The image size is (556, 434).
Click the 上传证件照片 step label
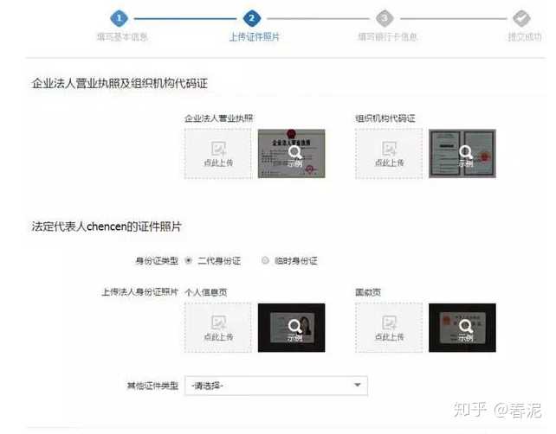(x=255, y=37)
